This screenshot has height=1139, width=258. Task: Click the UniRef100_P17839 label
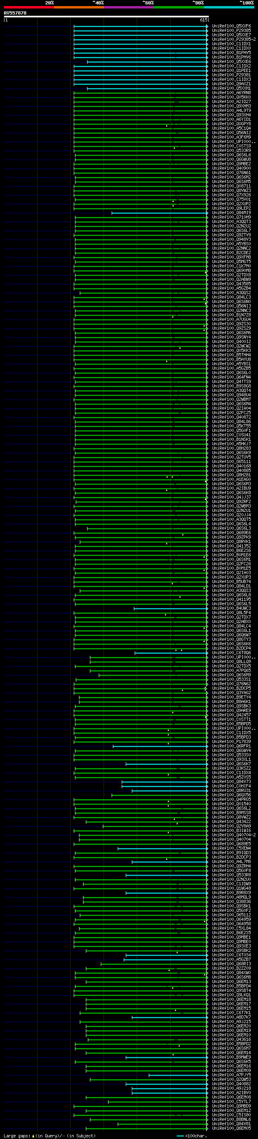231,742
